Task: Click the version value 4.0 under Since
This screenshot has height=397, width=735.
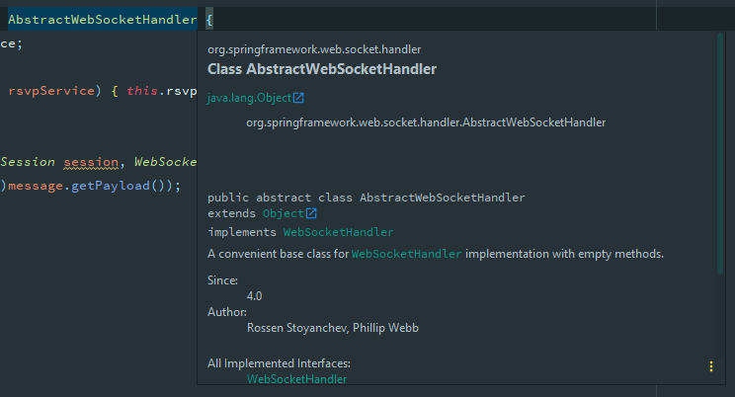Action: coord(255,296)
